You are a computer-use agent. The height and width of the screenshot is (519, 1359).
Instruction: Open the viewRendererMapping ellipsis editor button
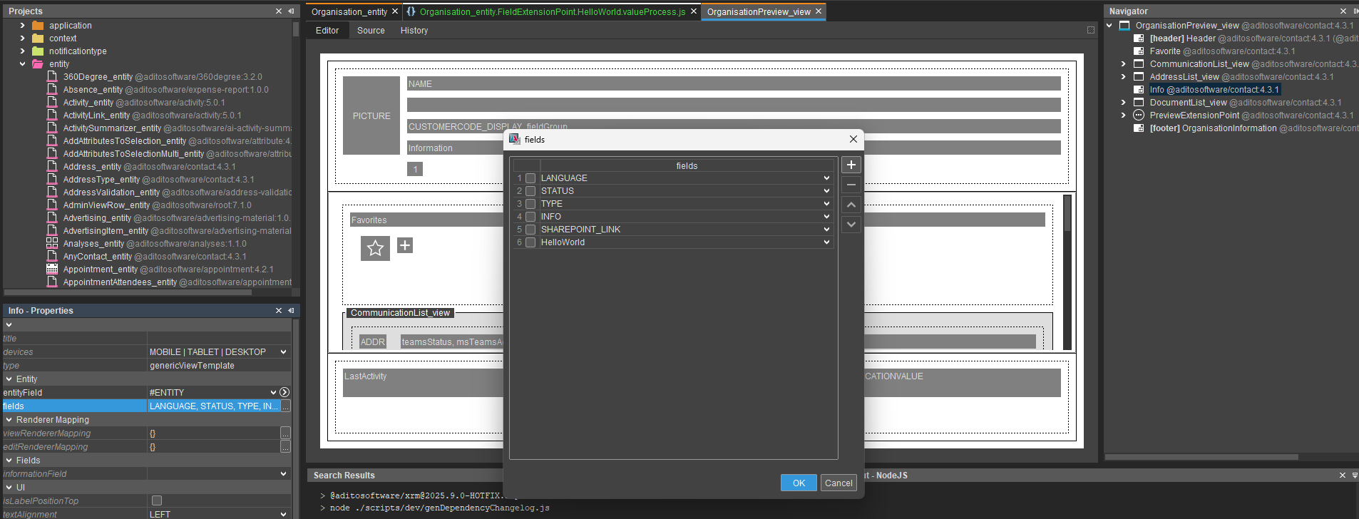285,433
